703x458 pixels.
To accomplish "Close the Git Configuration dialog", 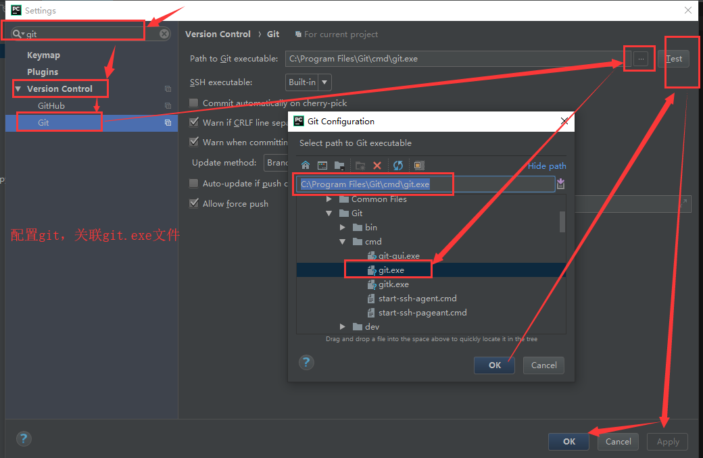I will 564,121.
